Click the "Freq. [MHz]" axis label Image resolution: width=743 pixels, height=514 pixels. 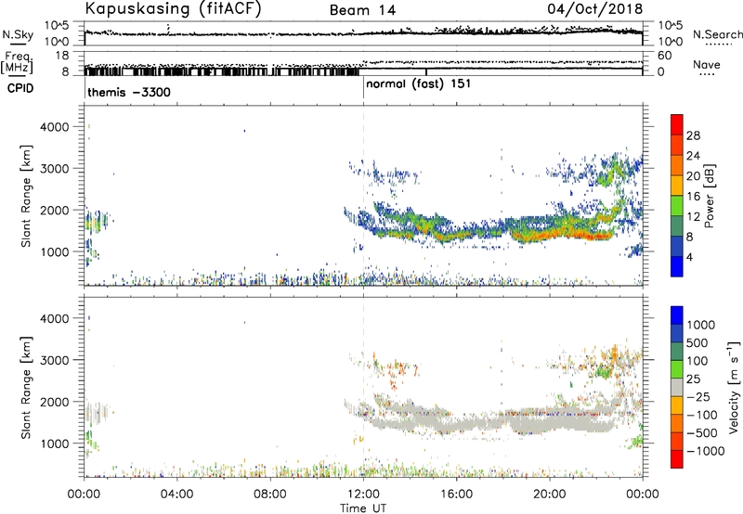click(17, 63)
